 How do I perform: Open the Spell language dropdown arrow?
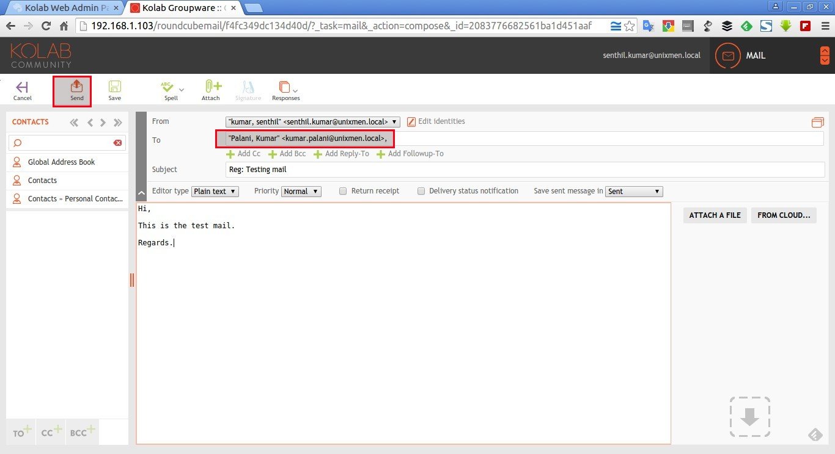[182, 90]
